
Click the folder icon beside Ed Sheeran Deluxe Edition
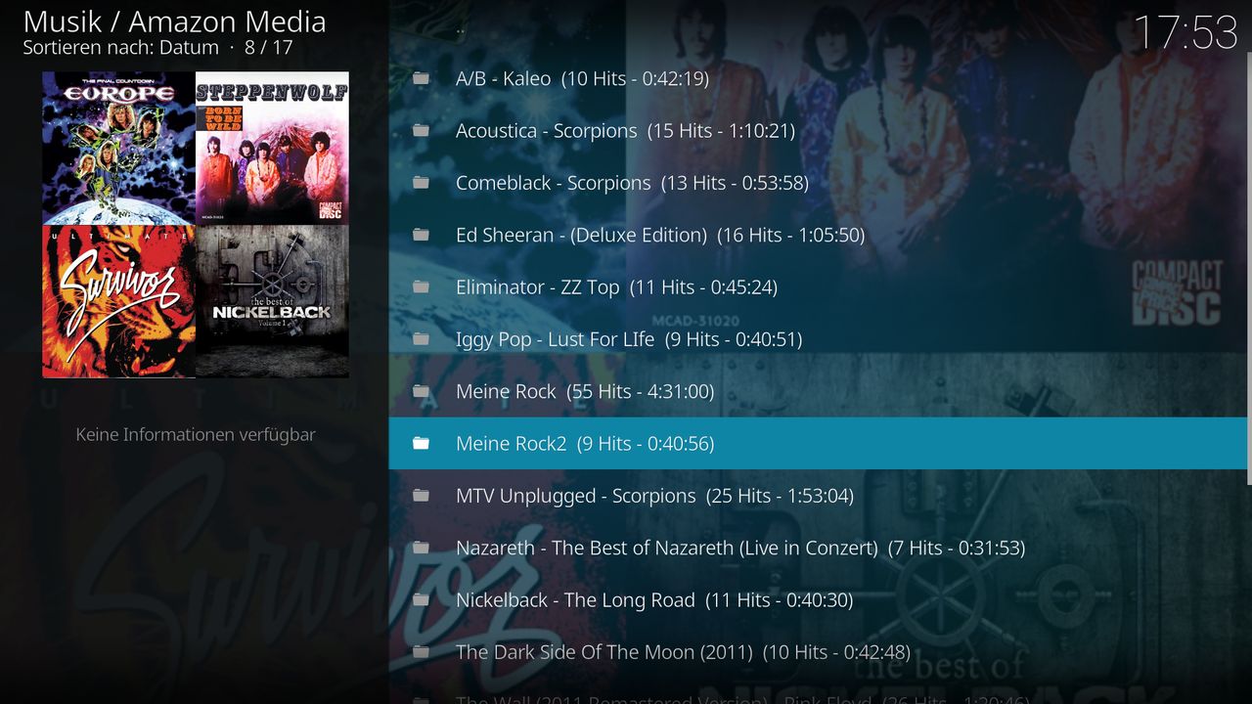pyautogui.click(x=421, y=235)
